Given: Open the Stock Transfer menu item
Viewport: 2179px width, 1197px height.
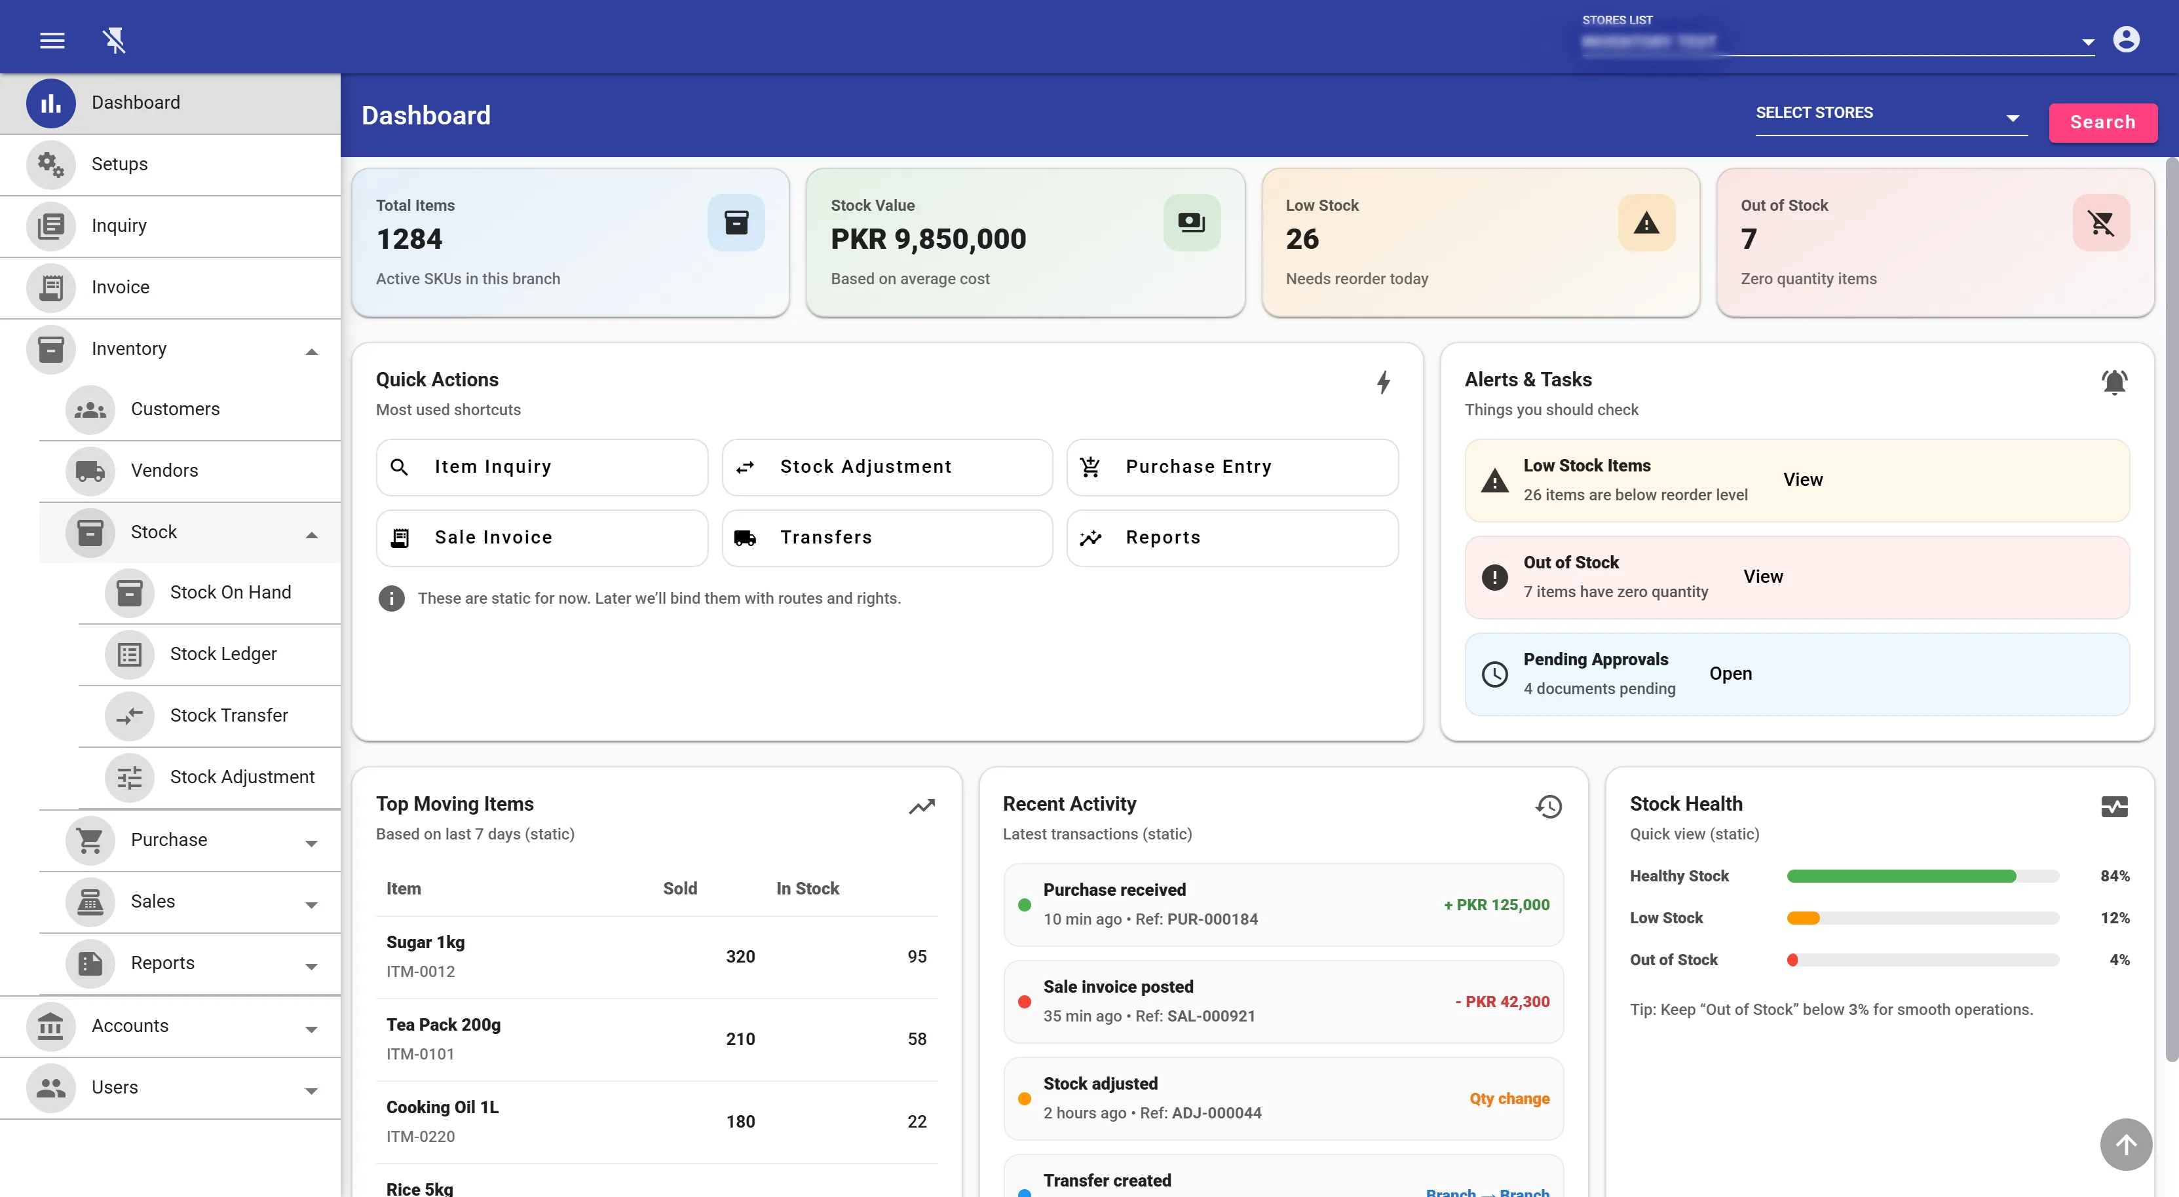Looking at the screenshot, I should tap(210, 716).
